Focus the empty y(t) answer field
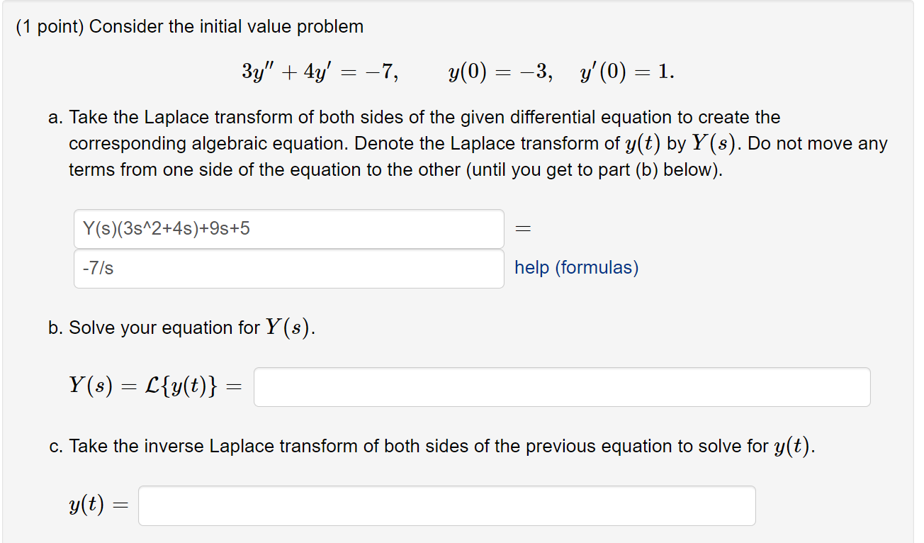This screenshot has width=924, height=543. (x=446, y=505)
